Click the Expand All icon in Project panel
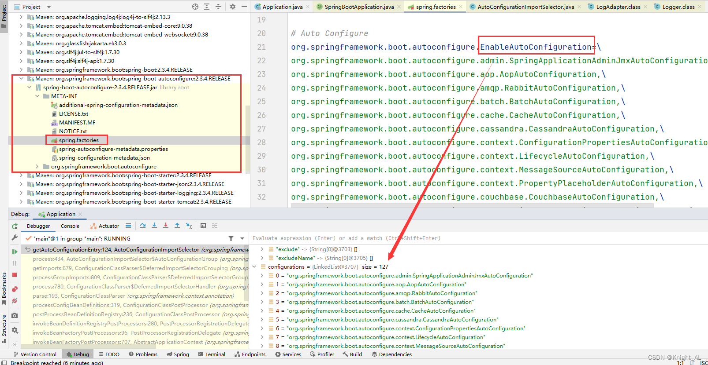708x365 pixels. pyautogui.click(x=207, y=7)
